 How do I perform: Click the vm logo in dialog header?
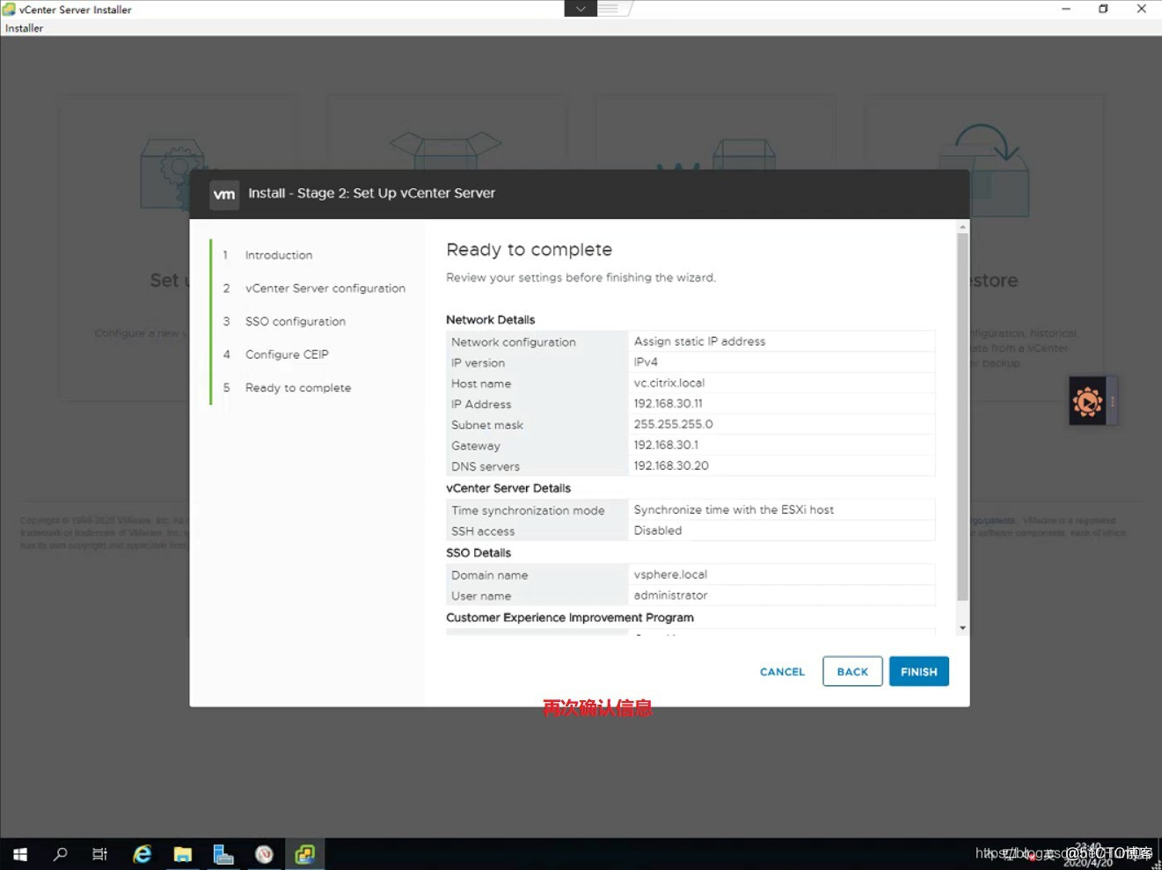[x=224, y=194]
